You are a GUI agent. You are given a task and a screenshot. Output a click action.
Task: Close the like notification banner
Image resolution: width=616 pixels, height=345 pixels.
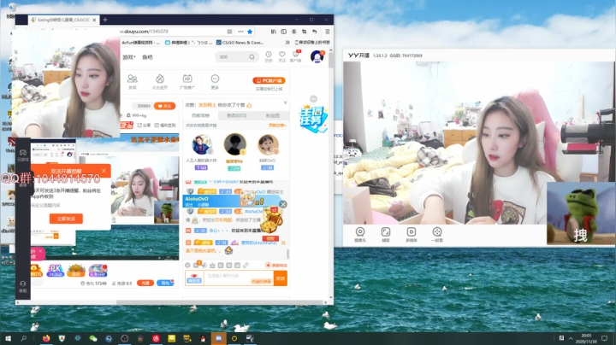point(286,102)
